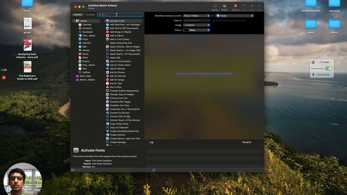Open gl.pdf thumbnail on the desktop
The height and width of the screenshot is (195, 347).
27,23
